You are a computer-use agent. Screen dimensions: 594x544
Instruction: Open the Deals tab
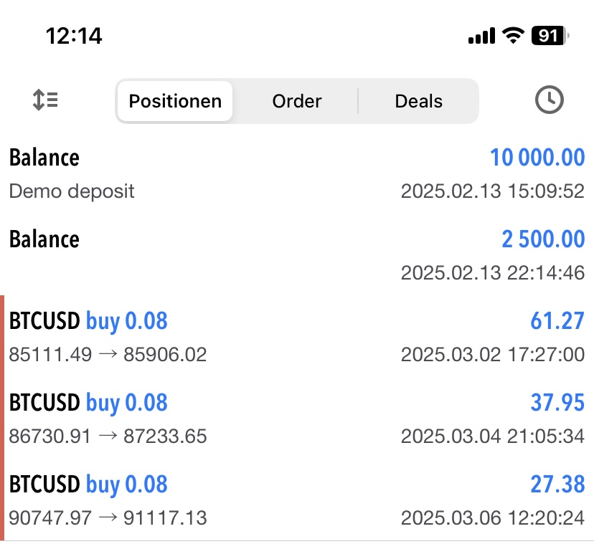click(x=419, y=101)
